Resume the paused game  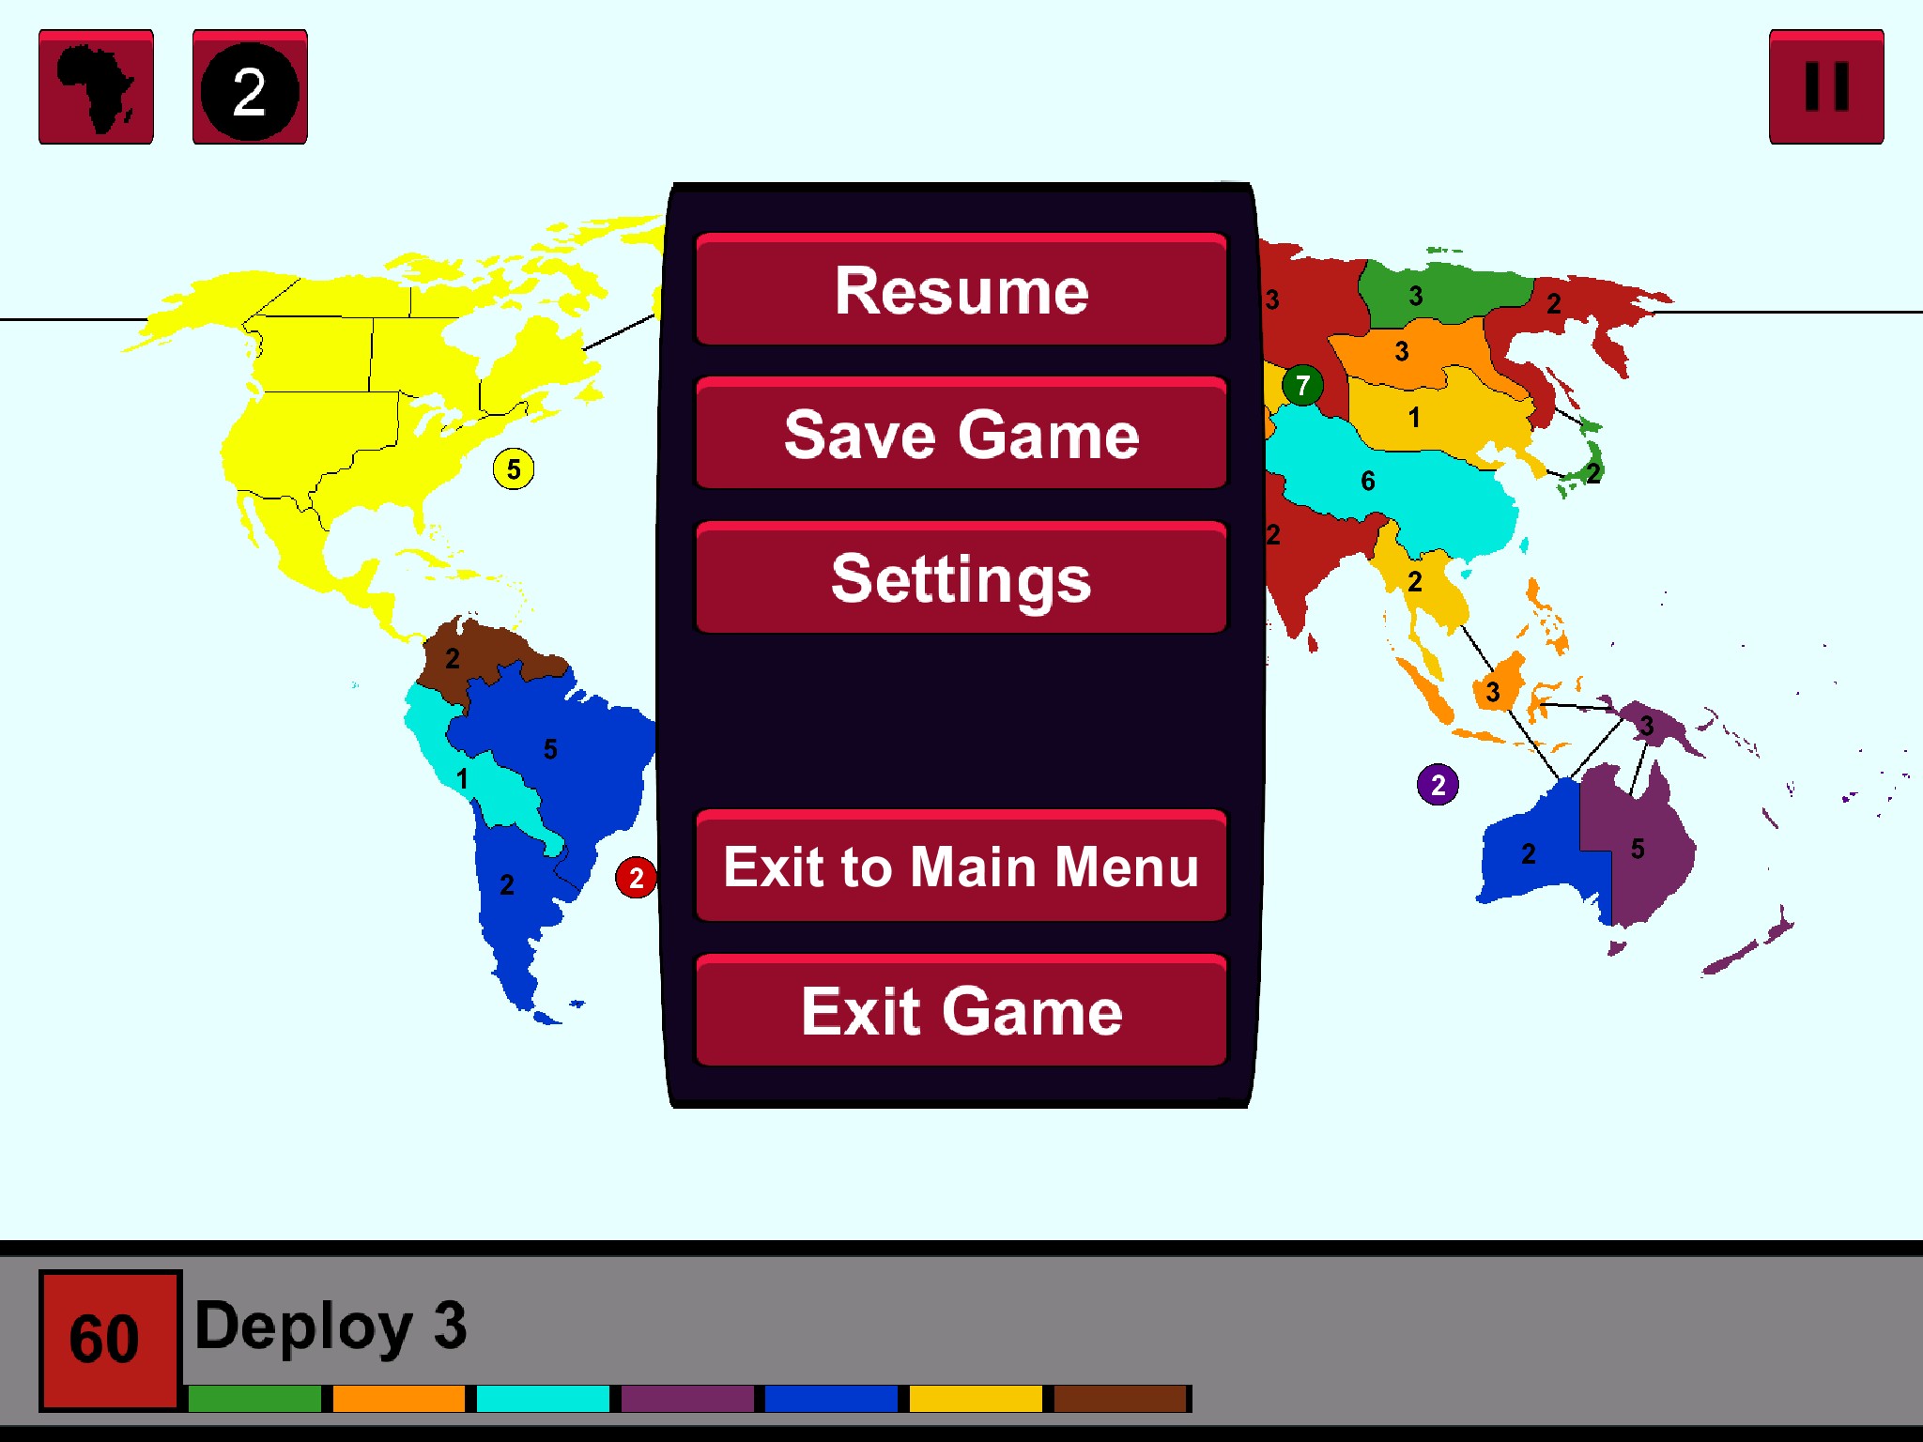[961, 290]
